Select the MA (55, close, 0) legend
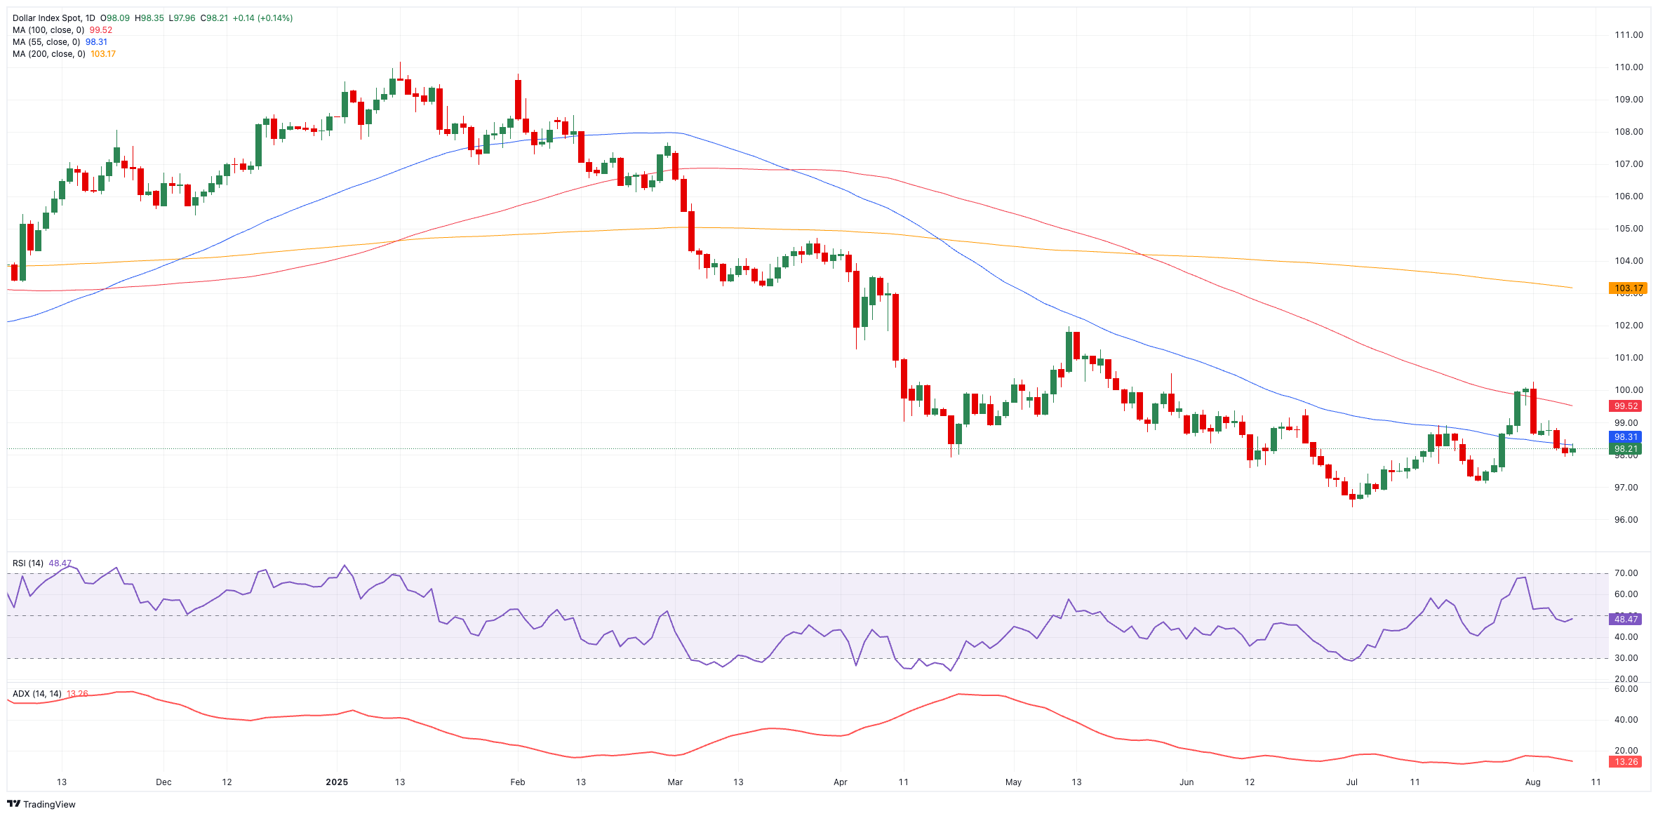 (x=45, y=42)
